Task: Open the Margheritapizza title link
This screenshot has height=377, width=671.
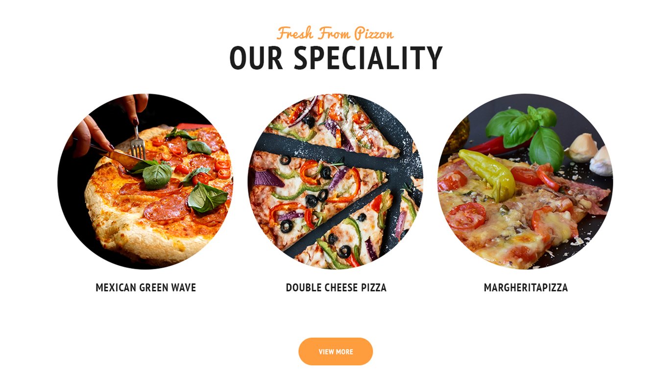Action: click(526, 288)
